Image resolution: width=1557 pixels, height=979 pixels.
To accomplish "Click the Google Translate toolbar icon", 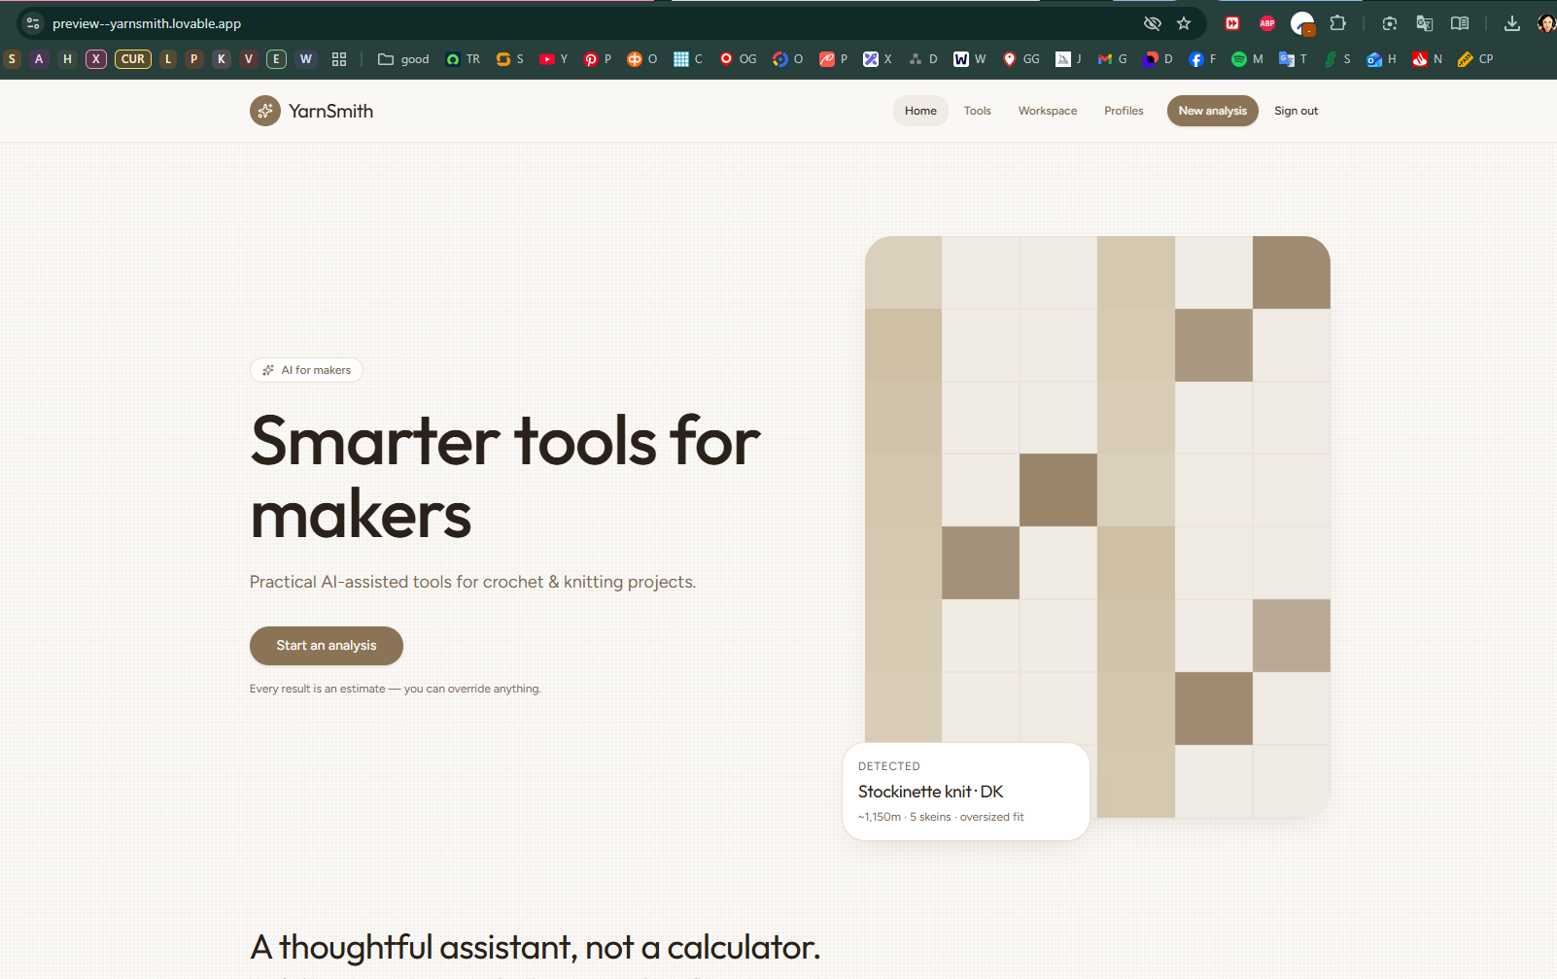I will click(1425, 23).
